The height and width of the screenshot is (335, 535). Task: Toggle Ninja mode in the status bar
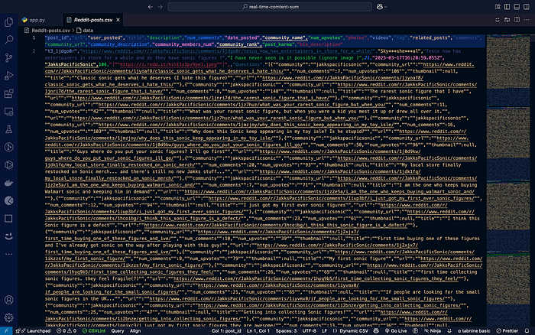[433, 331]
